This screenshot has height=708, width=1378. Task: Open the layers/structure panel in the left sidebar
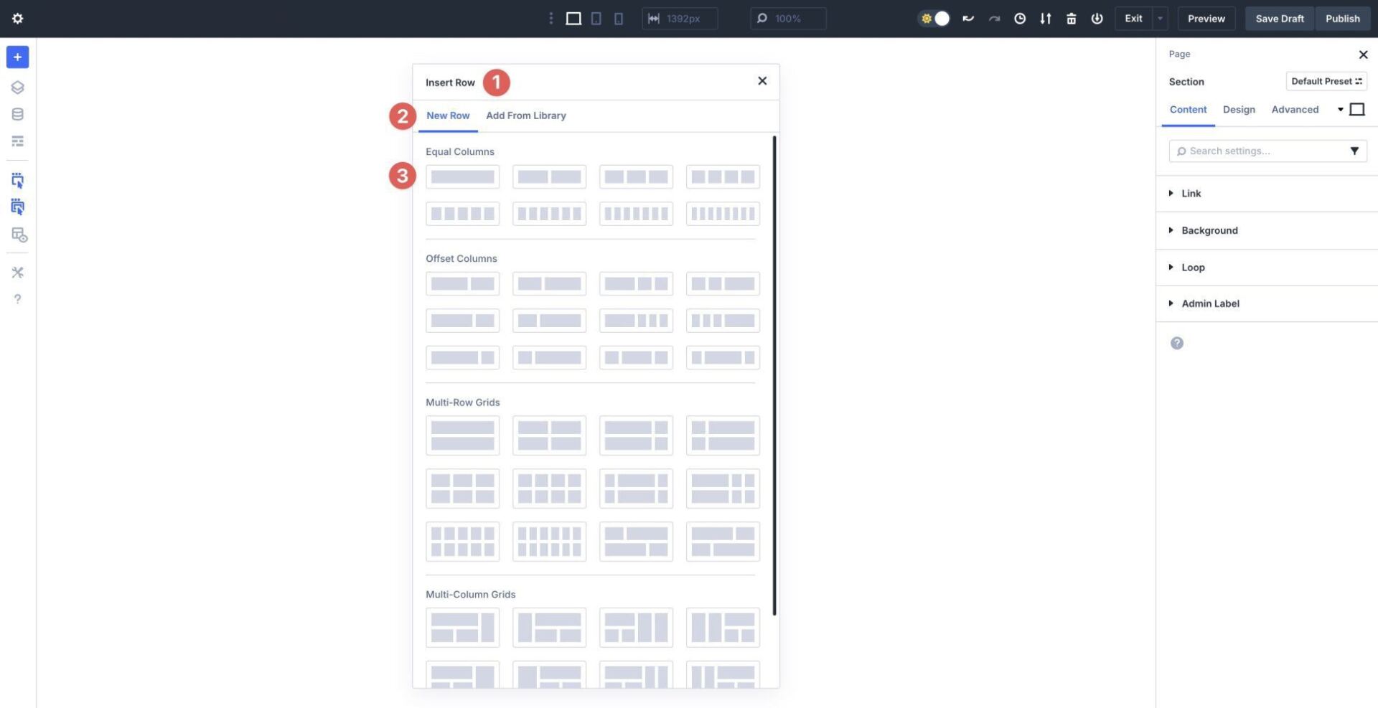point(17,87)
